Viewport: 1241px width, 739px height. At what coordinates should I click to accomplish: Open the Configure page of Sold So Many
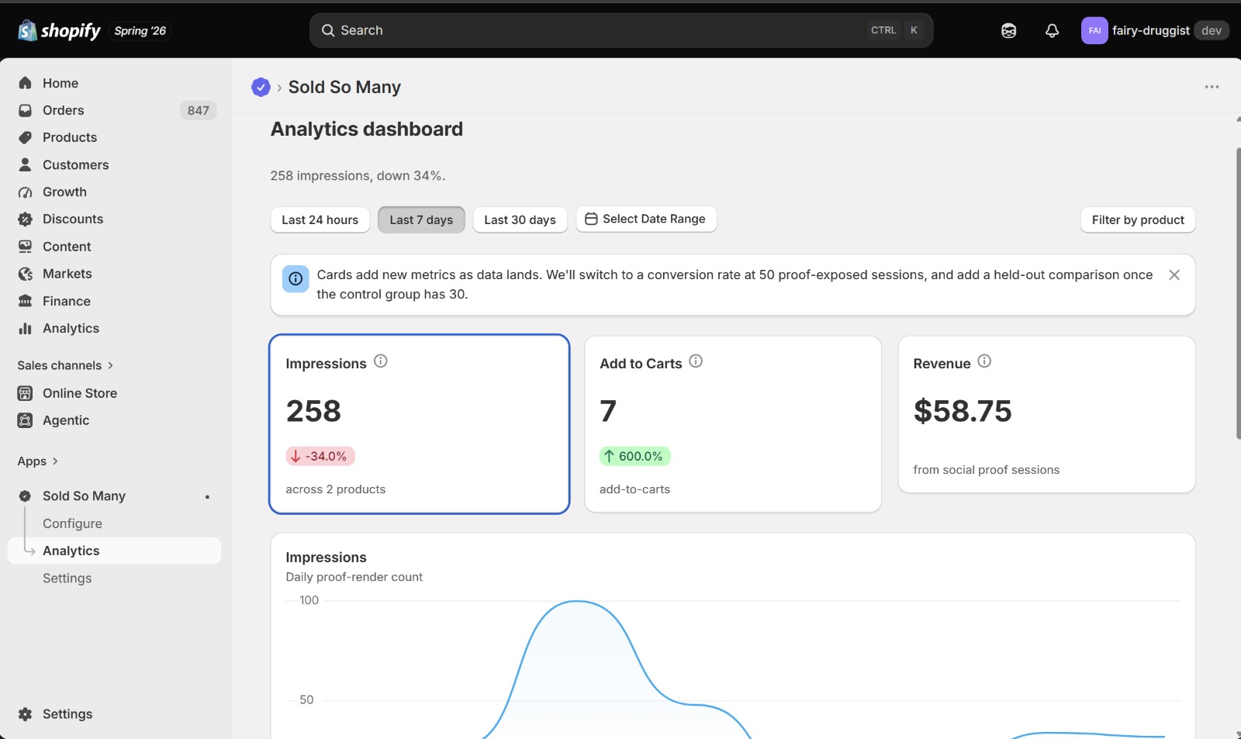coord(72,523)
